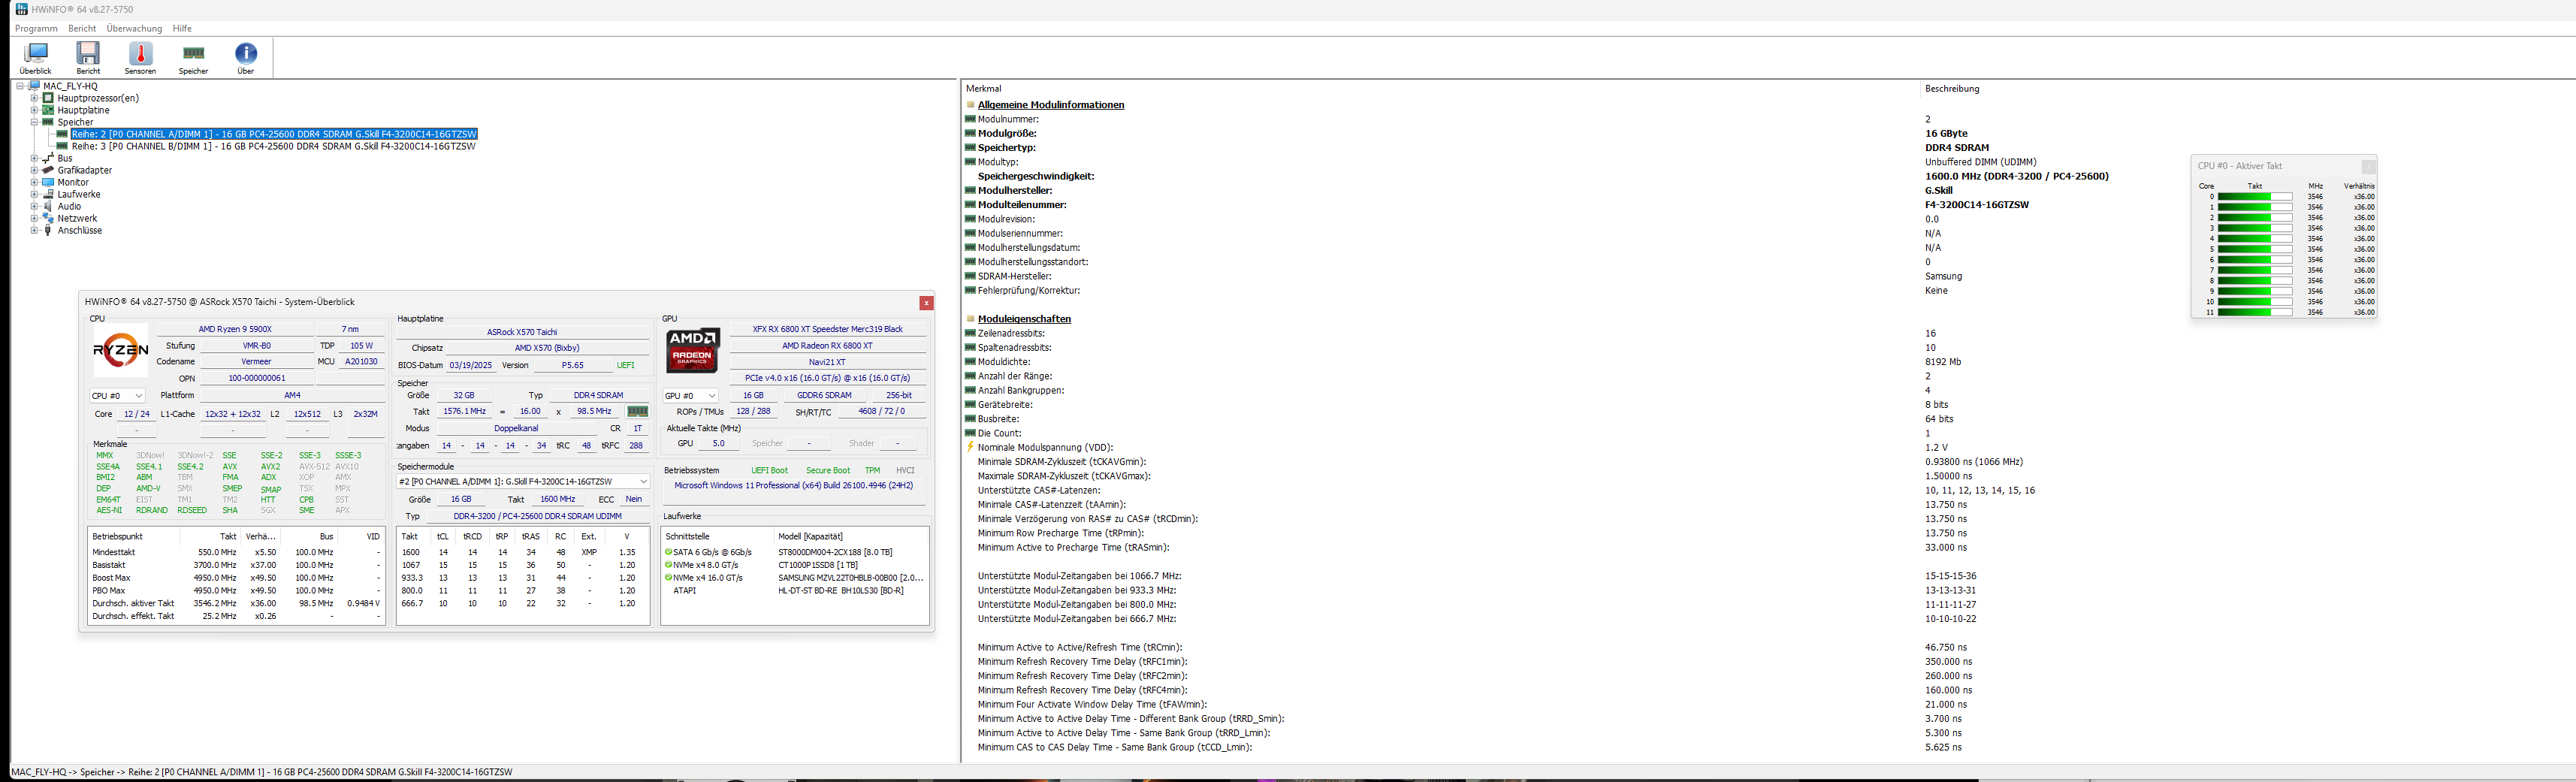The image size is (2576, 782).
Task: Click the lightning icon beside Nominale Modulspannung (VDD)
Action: pyautogui.click(x=970, y=448)
